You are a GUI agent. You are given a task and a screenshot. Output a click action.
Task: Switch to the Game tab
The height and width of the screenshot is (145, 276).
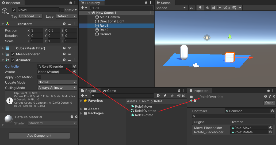tap(109, 91)
